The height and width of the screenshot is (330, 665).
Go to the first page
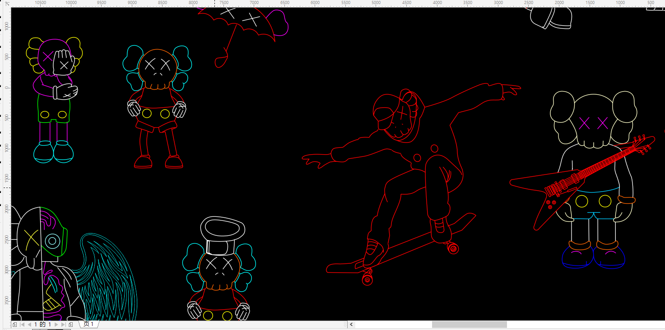click(x=22, y=325)
